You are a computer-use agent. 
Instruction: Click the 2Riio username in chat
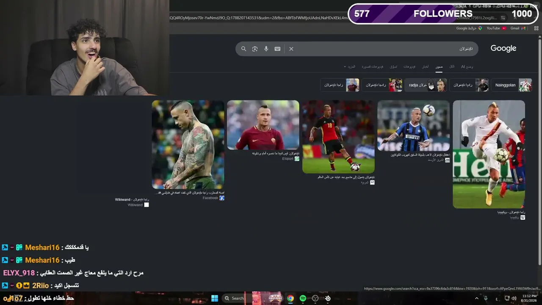pyautogui.click(x=41, y=286)
